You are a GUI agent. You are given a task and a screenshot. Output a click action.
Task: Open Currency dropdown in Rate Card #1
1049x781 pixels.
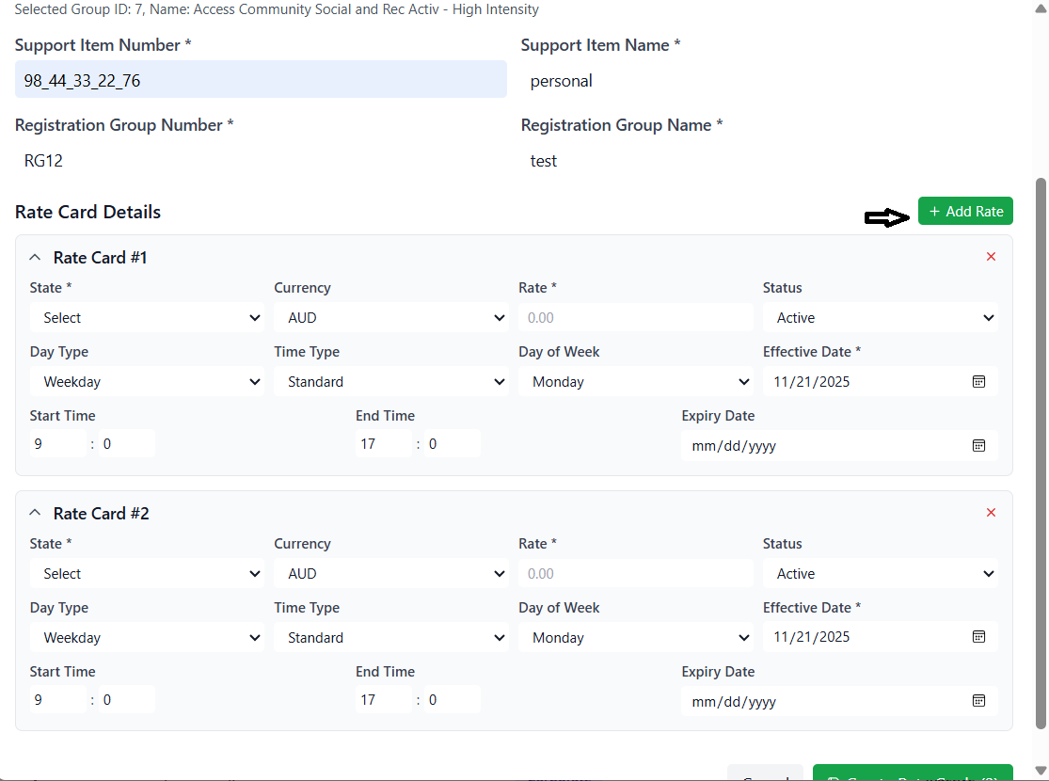coord(390,318)
